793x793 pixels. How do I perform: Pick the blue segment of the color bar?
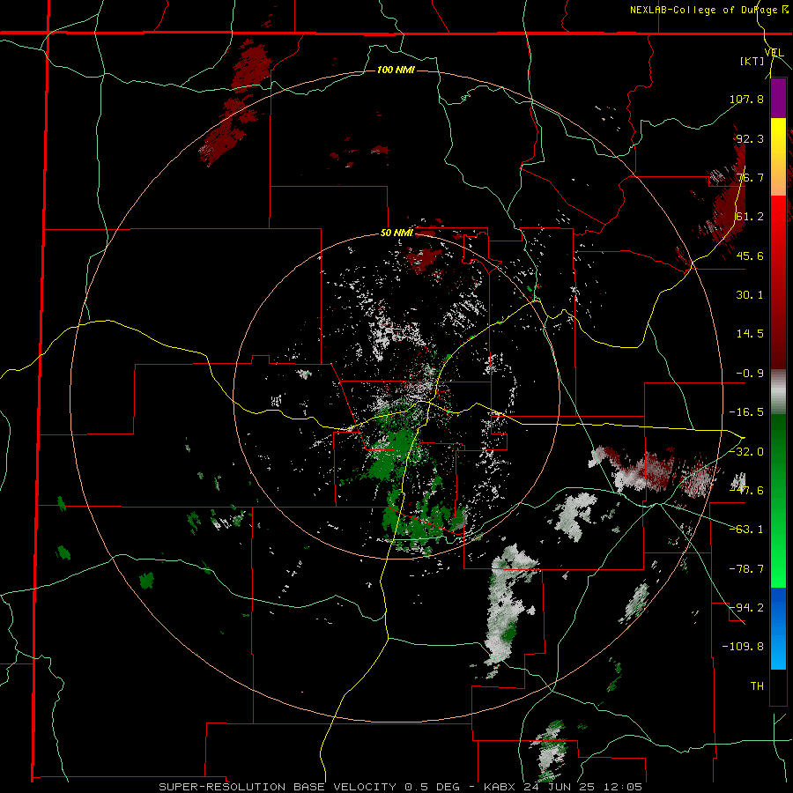778,628
